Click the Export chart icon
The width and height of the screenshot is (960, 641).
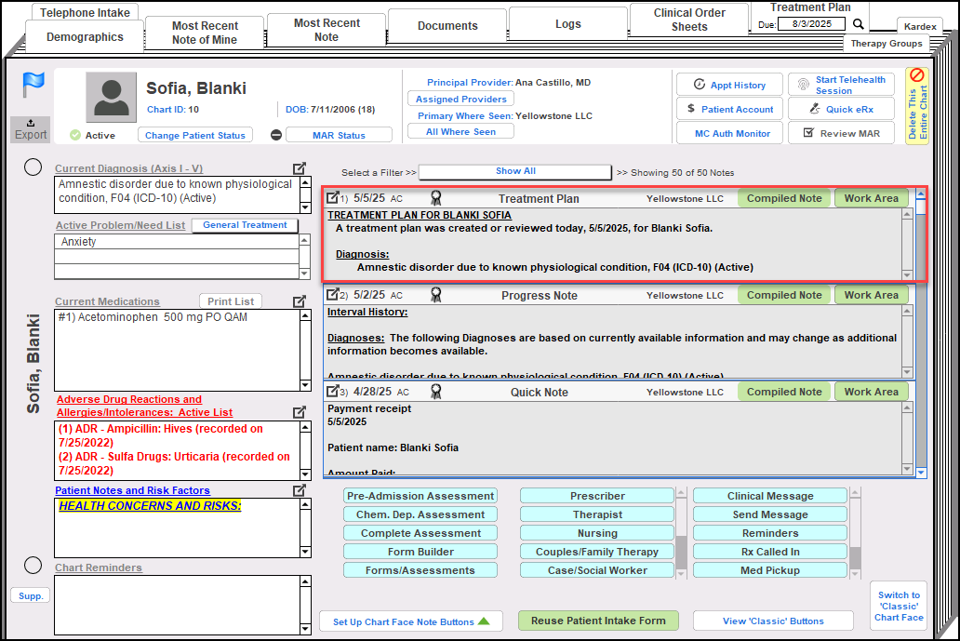(31, 129)
